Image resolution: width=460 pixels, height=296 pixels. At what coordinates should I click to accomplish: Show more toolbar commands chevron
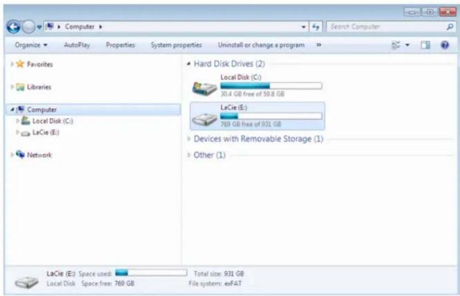(319, 45)
